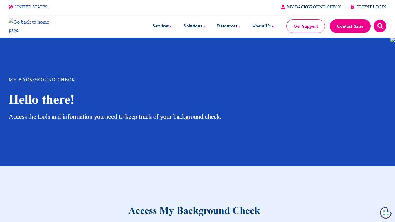Click the Hello there! heading
This screenshot has width=395, height=222.
[42, 99]
